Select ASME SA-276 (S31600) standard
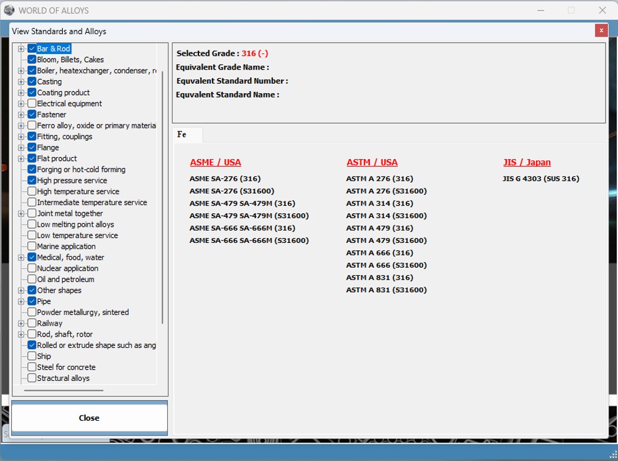This screenshot has height=461, width=618. 232,191
